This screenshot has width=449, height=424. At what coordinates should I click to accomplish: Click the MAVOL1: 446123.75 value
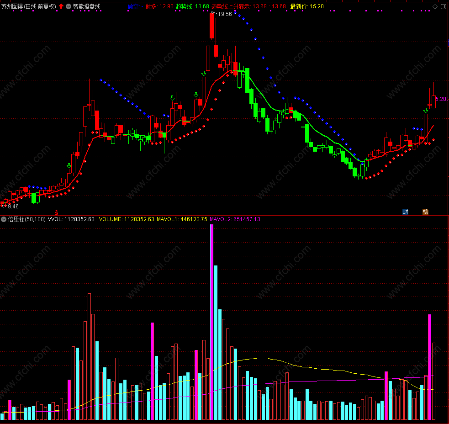(182, 219)
